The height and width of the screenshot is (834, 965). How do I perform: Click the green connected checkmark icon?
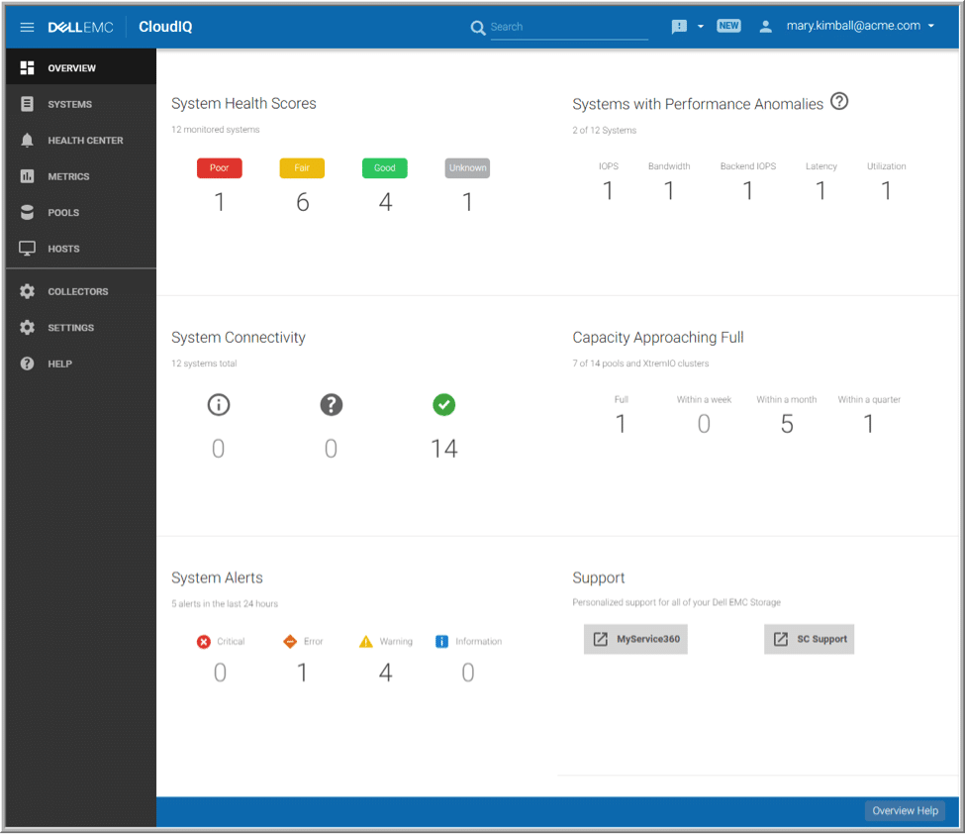click(x=443, y=405)
